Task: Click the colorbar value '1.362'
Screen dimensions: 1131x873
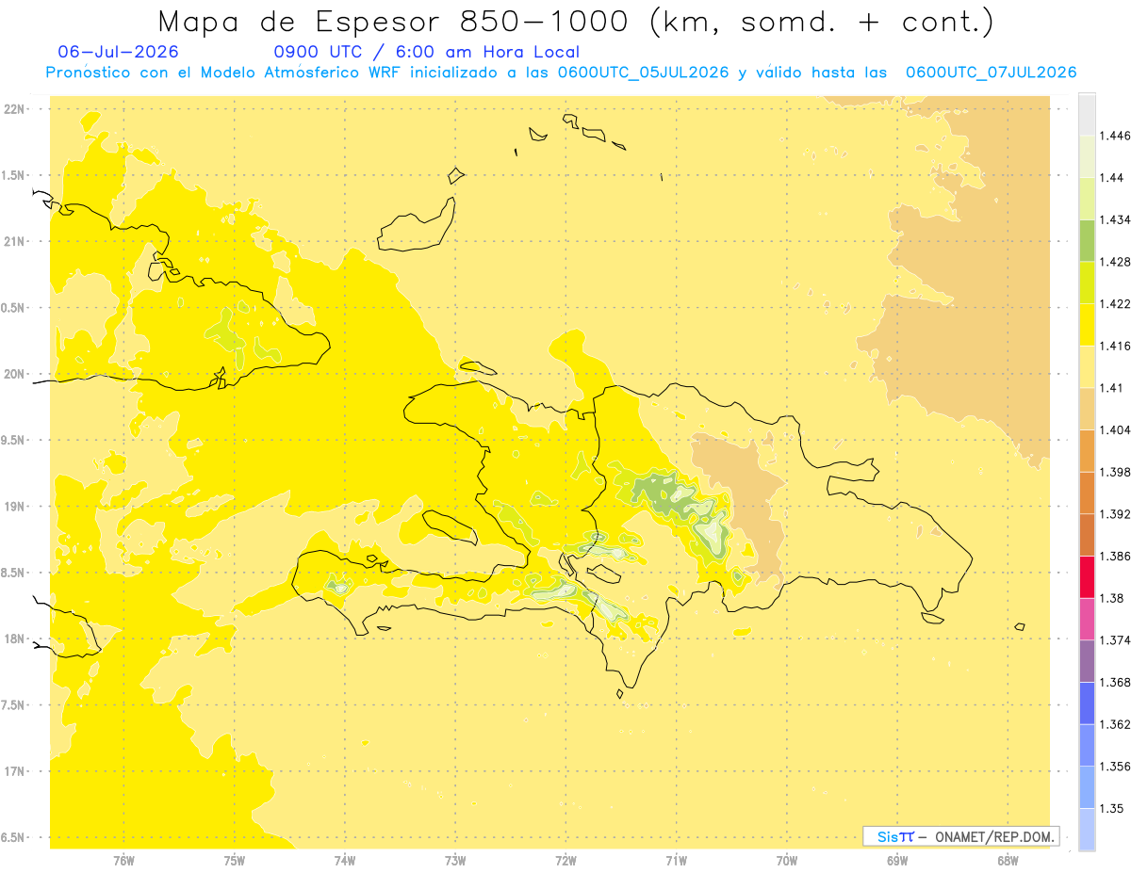Action: coord(1114,724)
